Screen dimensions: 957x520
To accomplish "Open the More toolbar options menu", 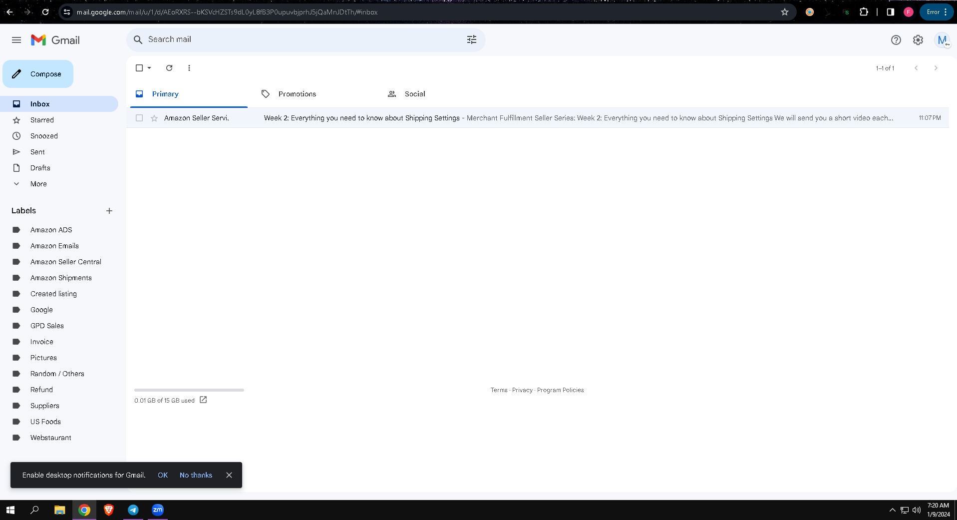I will click(189, 68).
